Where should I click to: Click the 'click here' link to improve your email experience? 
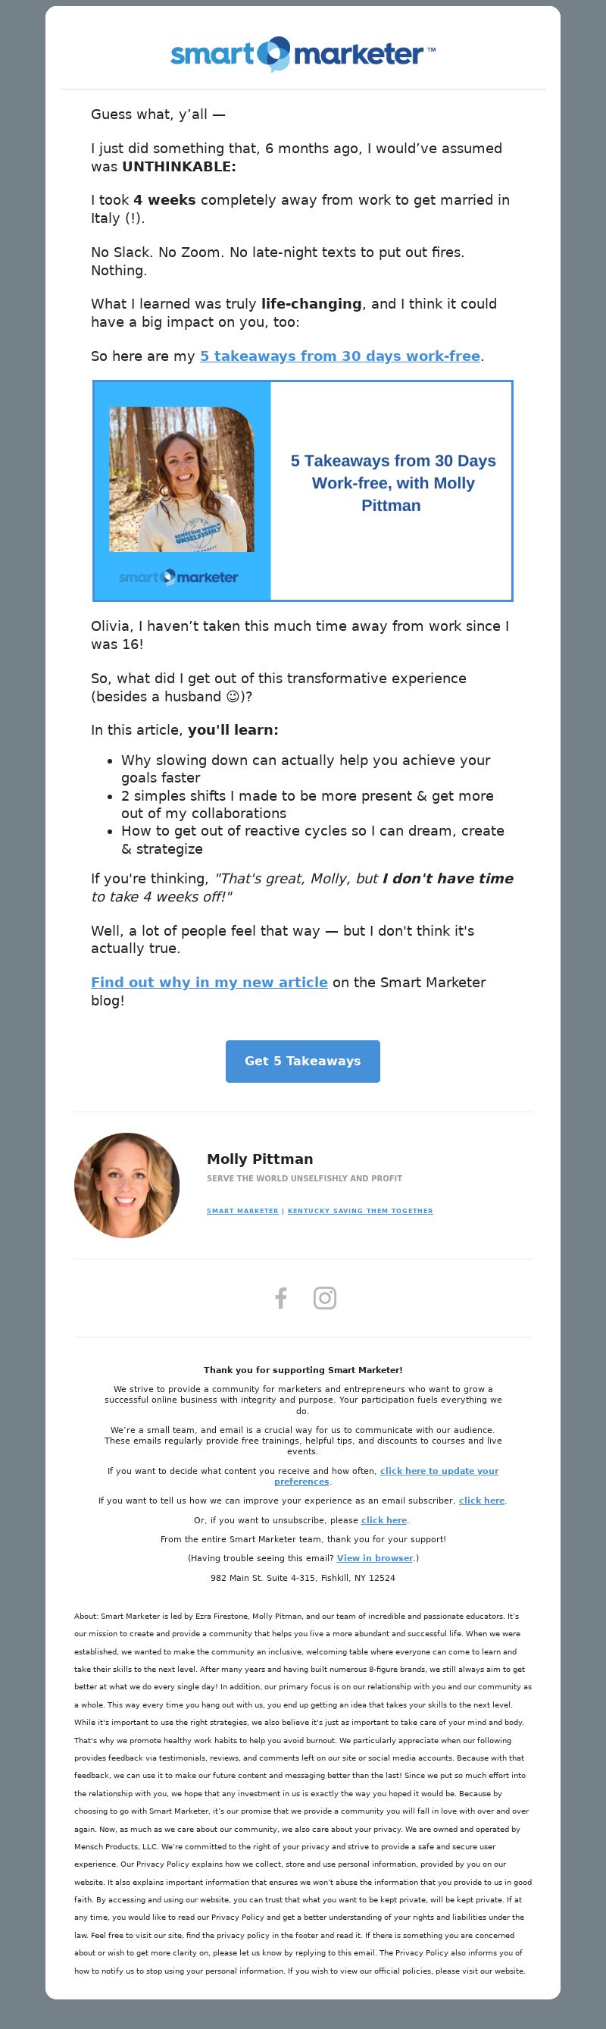(x=482, y=1501)
